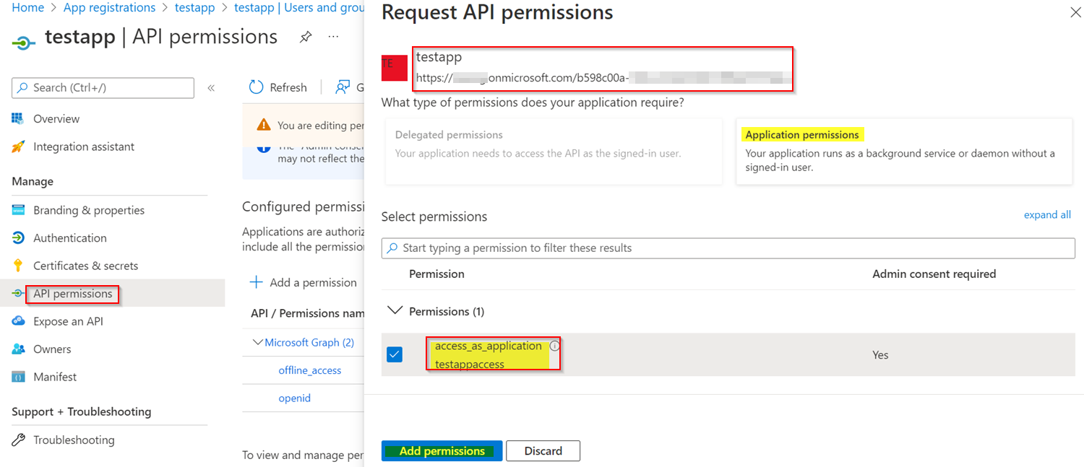
Task: Open the more options ellipsis menu
Action: point(333,37)
